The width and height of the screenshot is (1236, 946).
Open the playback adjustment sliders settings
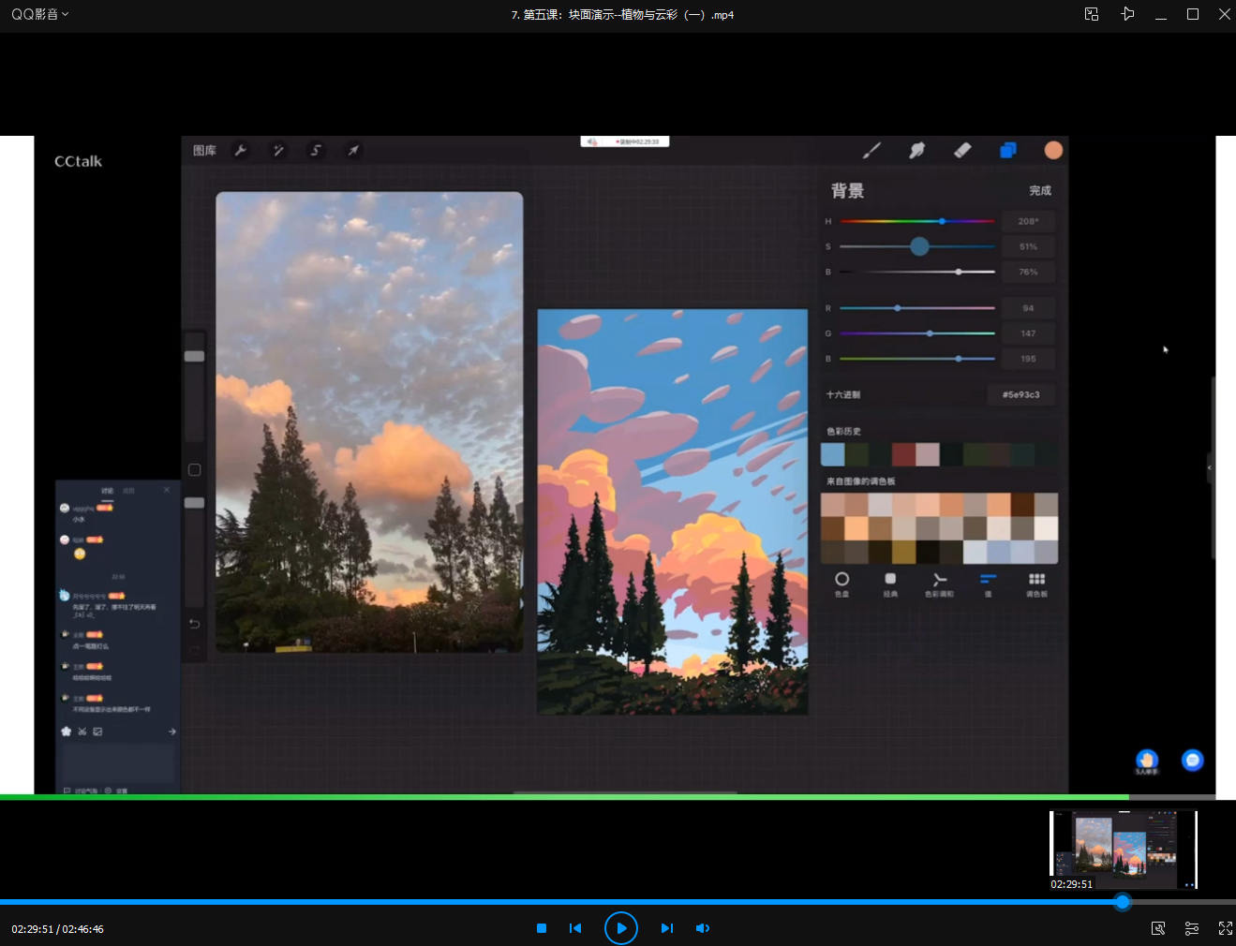(1192, 928)
